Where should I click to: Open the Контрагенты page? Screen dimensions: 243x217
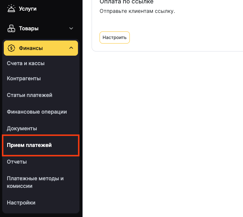point(24,78)
